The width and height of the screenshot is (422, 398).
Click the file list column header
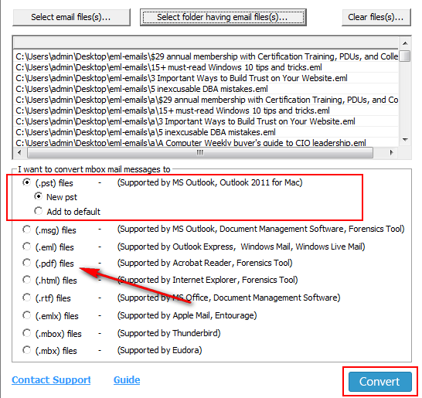206,43
